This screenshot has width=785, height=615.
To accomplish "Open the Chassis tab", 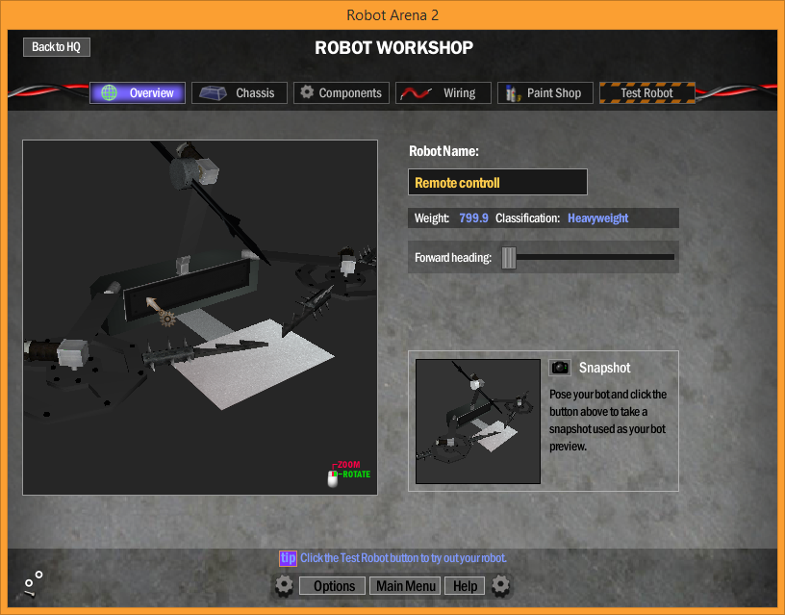I will pos(240,93).
